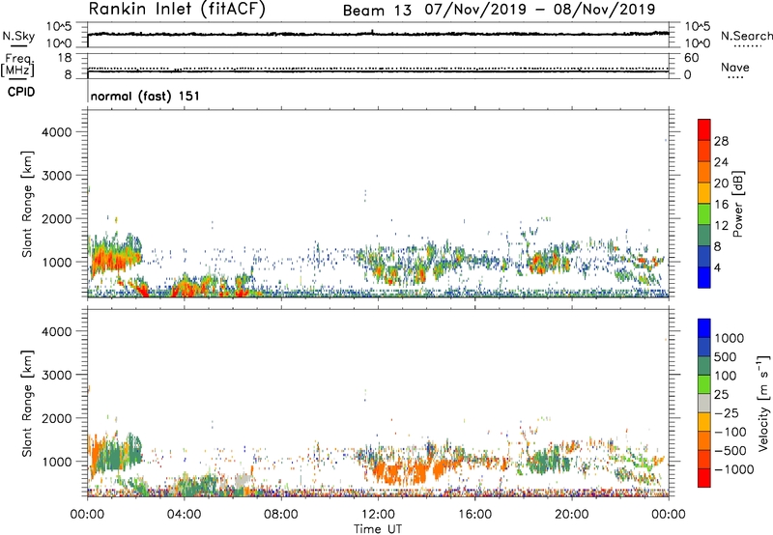Image resolution: width=773 pixels, height=535 pixels.
Task: Pick the light green segment of the power color bar
Action: (704, 213)
